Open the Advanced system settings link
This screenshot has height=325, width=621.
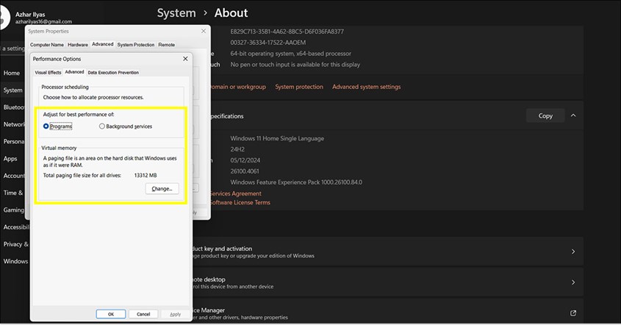point(366,87)
